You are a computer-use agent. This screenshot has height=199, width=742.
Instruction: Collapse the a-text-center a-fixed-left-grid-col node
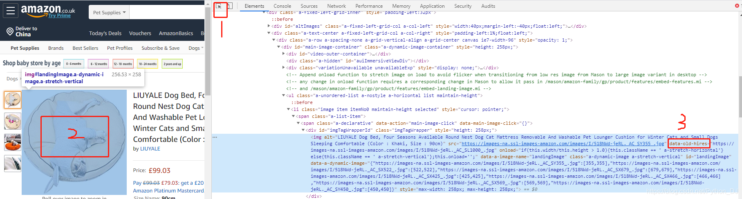(x=269, y=33)
